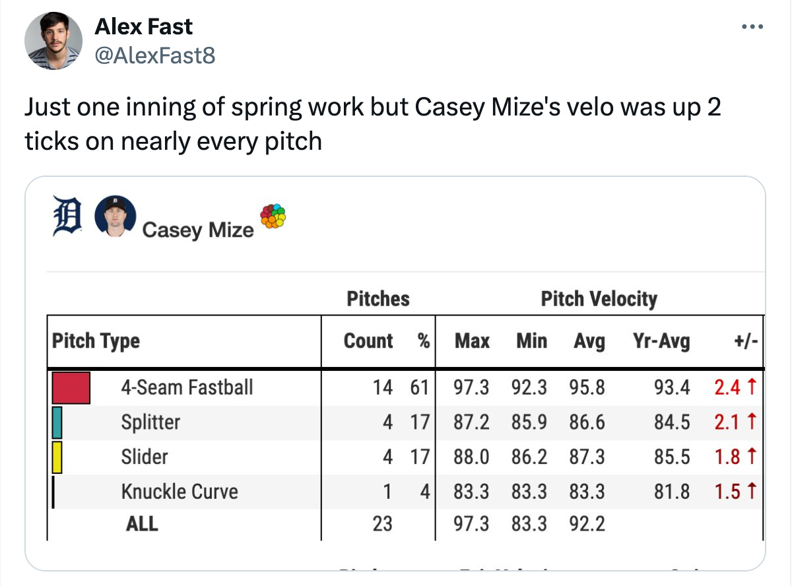Screen dimensions: 792x586
Task: Open the @AlexFast8 handle link
Action: pyautogui.click(x=155, y=55)
